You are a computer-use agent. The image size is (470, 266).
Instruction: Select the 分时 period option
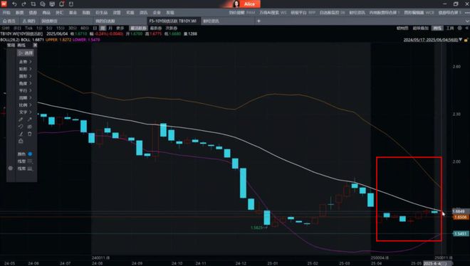(6, 28)
